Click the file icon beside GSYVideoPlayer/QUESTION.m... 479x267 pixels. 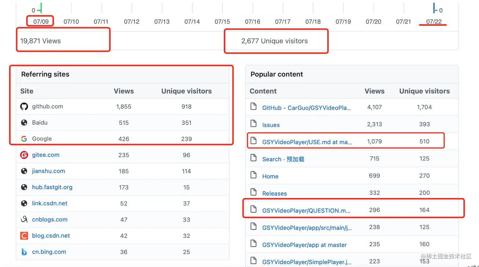pos(253,209)
